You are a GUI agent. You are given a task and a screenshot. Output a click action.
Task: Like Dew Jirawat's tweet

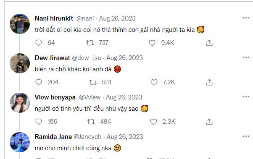[x=154, y=82]
